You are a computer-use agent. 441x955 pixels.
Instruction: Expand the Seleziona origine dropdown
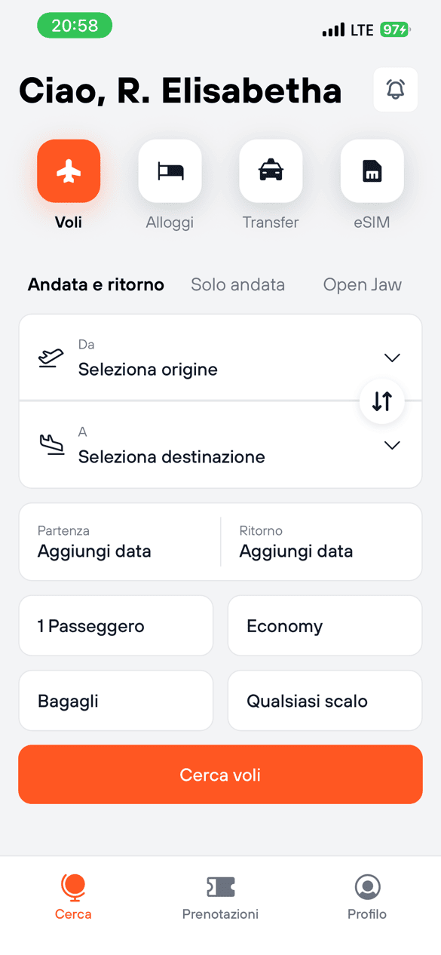(x=391, y=358)
